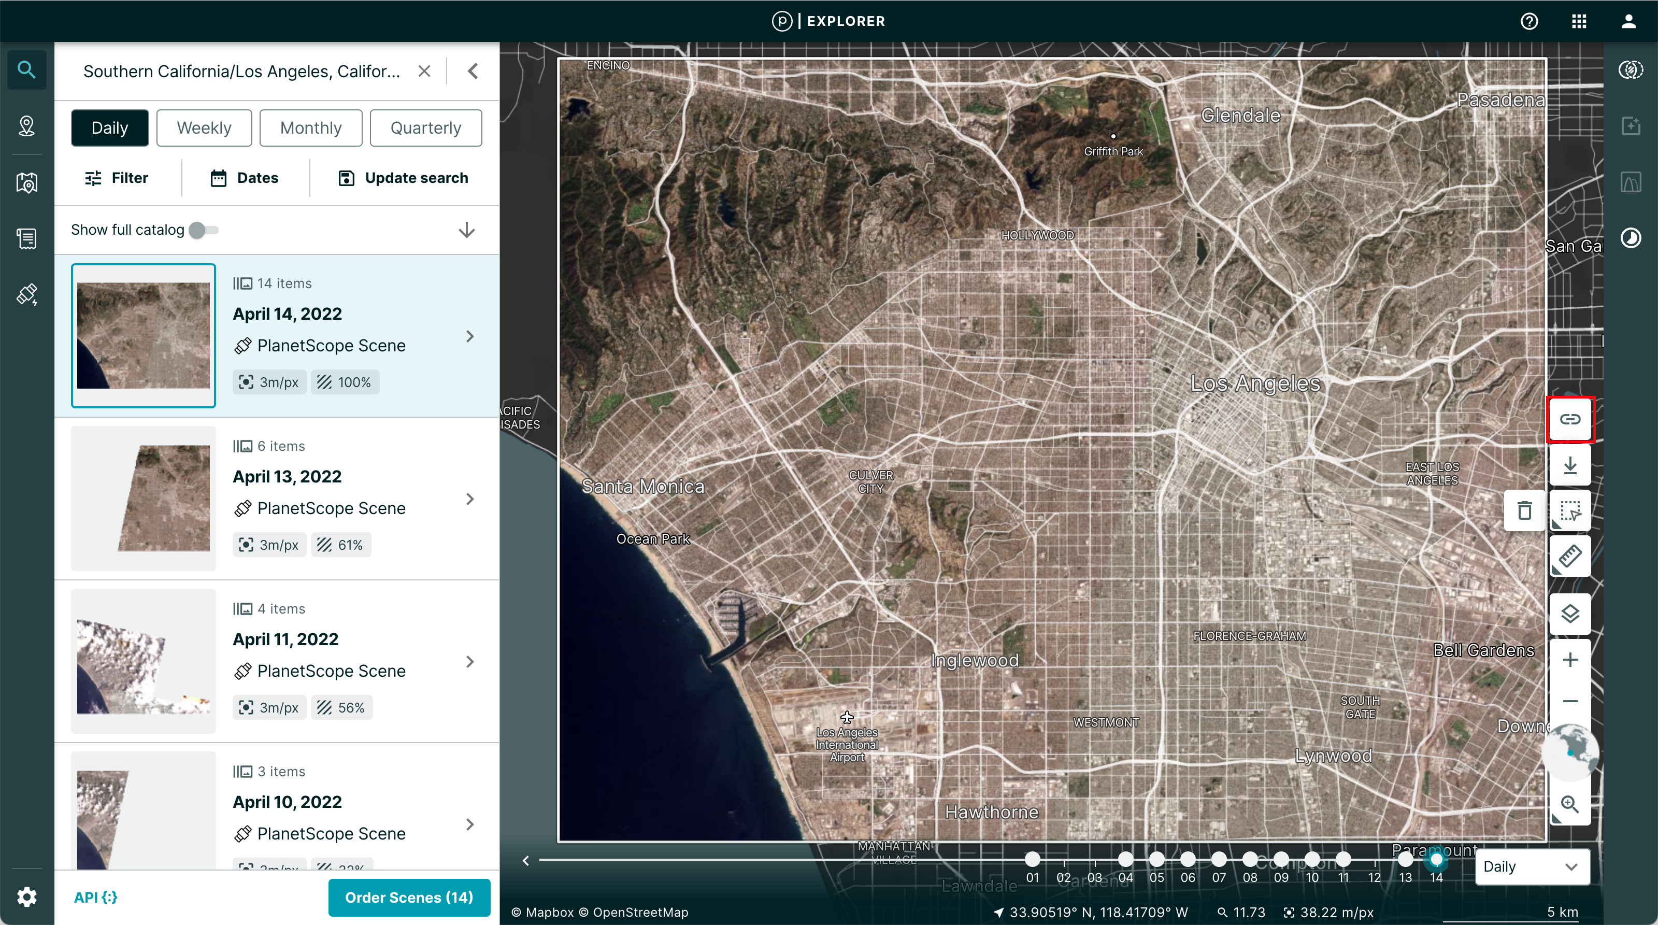Switch to the Quarterly tab
Screen dimensions: 1658x925
[426, 127]
